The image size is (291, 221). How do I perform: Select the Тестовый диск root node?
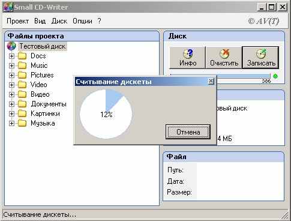[43, 46]
